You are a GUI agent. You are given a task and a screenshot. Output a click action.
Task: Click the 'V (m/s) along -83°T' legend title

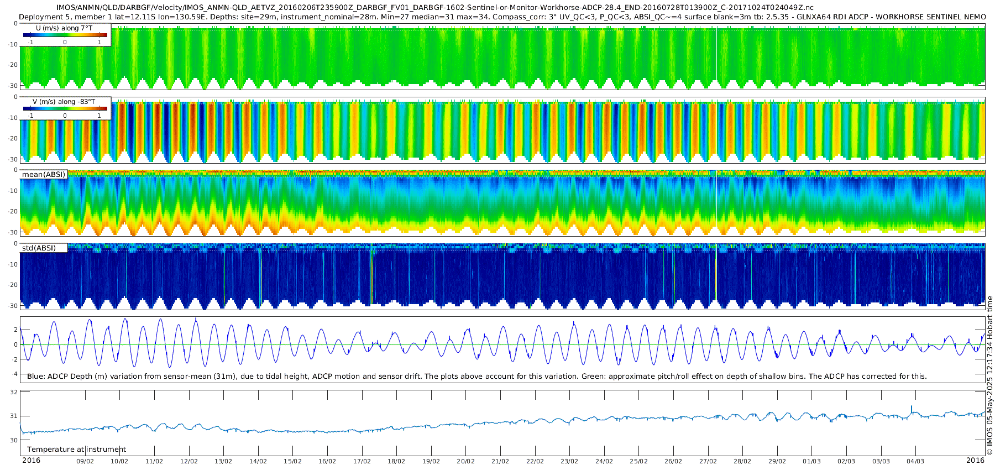pyautogui.click(x=64, y=102)
